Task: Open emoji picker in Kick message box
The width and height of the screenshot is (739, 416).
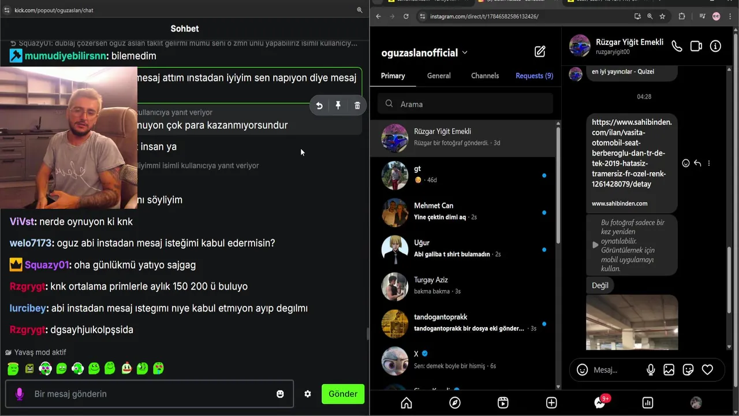Action: tap(280, 394)
